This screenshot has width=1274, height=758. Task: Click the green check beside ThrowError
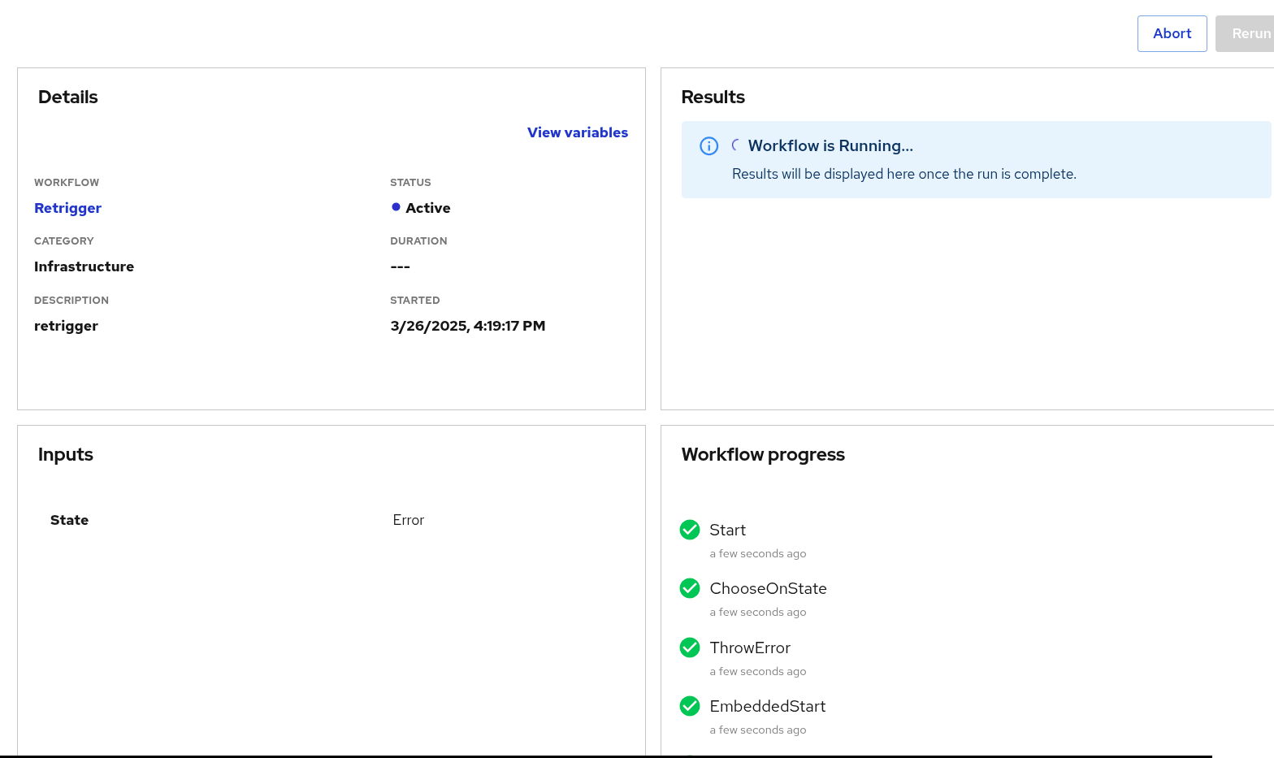pyautogui.click(x=690, y=648)
